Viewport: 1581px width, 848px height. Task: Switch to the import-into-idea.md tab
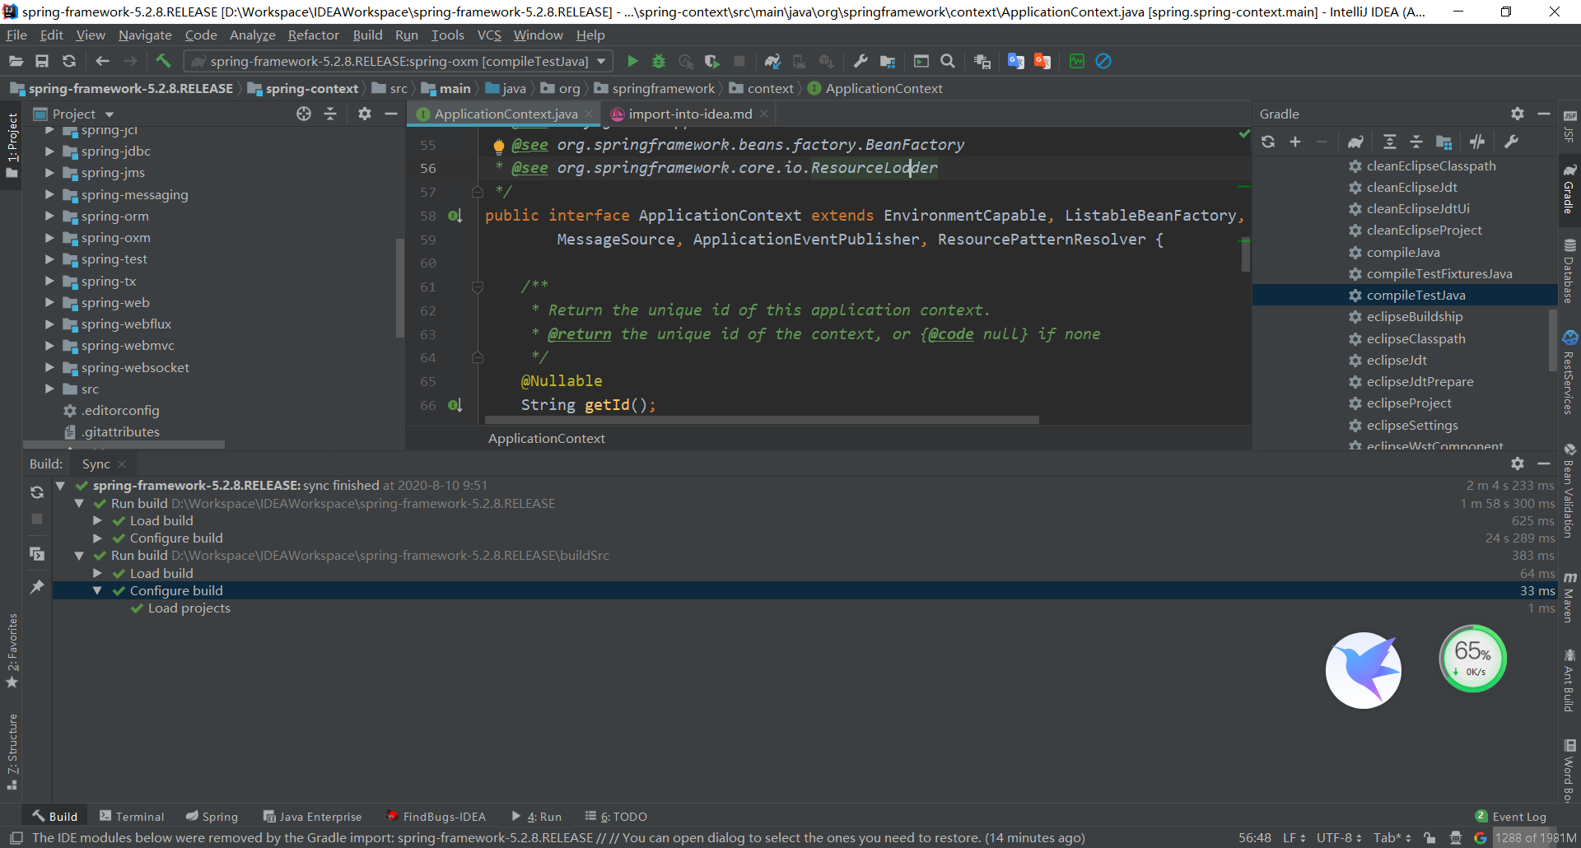pyautogui.click(x=690, y=114)
